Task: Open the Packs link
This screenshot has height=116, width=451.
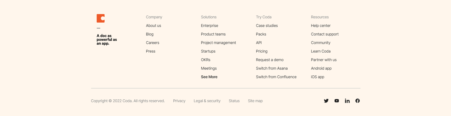Action: pyautogui.click(x=261, y=34)
